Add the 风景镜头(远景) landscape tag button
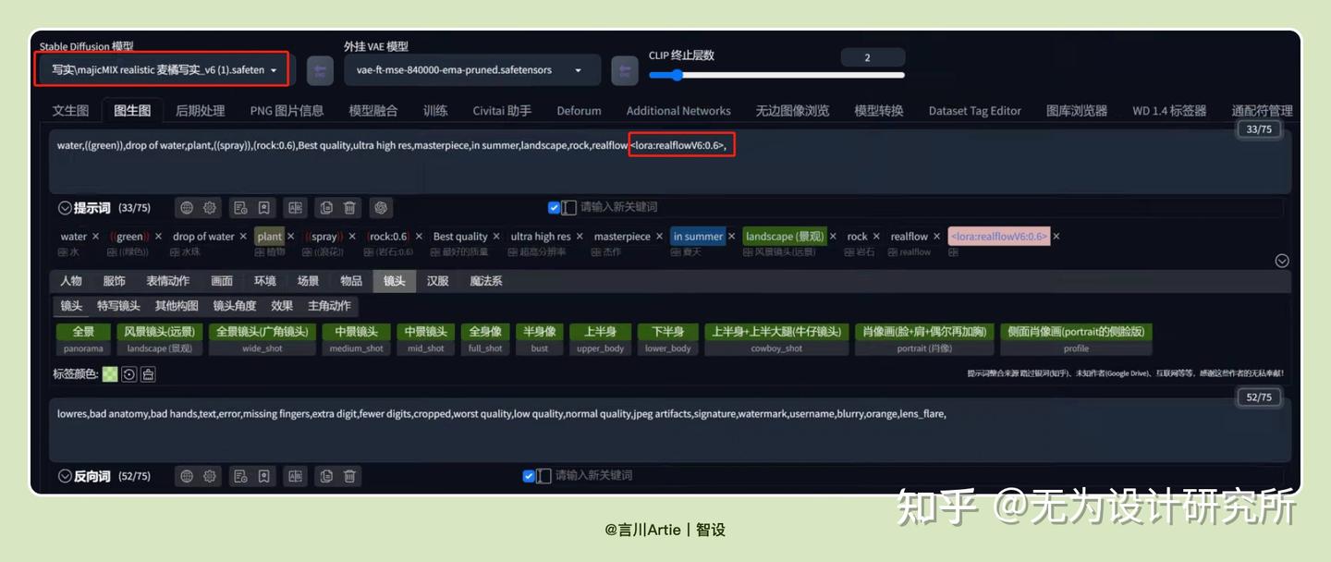The width and height of the screenshot is (1331, 562). [x=159, y=332]
